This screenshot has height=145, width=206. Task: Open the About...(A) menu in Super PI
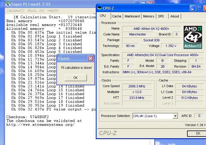[x=36, y=11]
